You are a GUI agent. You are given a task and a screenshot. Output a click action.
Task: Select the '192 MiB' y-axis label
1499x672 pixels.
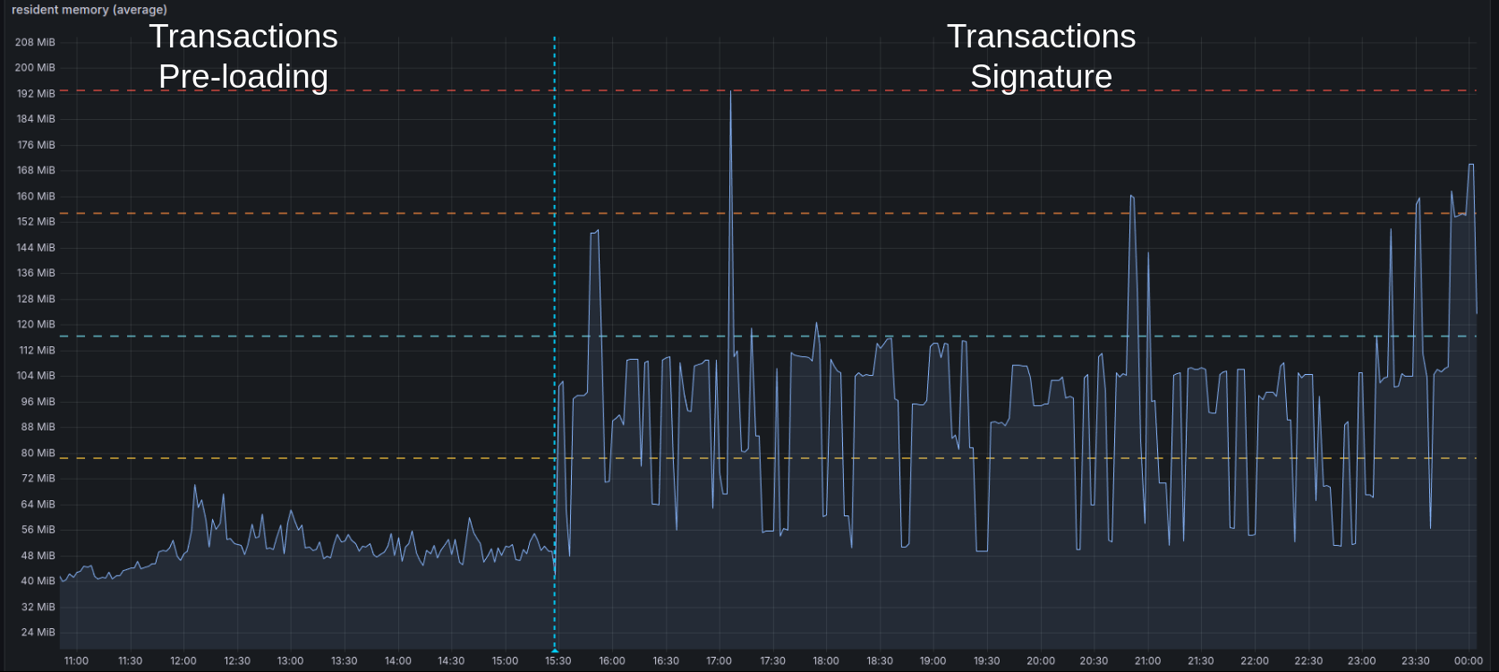[x=36, y=93]
